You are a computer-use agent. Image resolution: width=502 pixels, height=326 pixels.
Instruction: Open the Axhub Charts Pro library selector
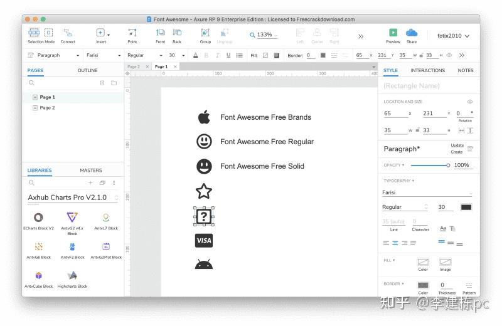(x=73, y=197)
